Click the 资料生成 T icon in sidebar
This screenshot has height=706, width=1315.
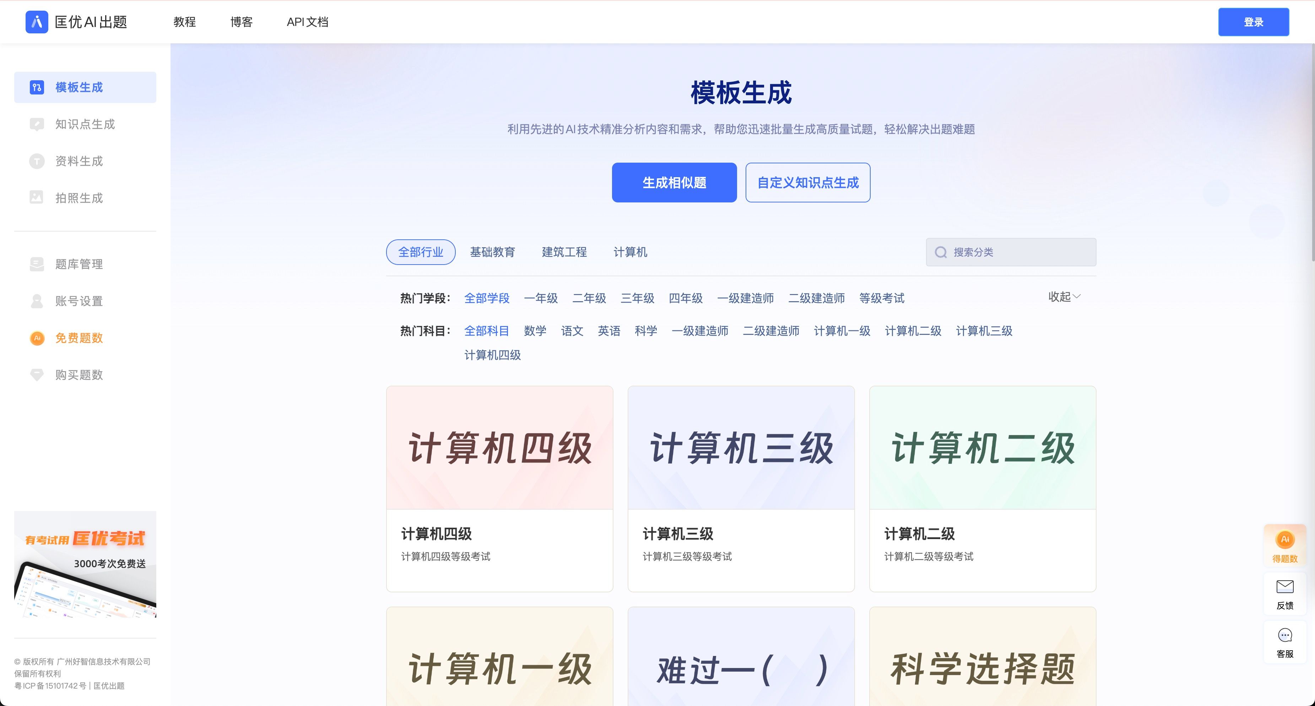click(36, 161)
